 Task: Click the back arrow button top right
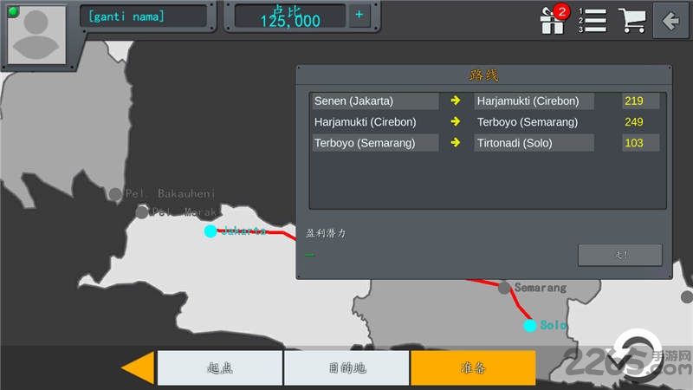670,21
